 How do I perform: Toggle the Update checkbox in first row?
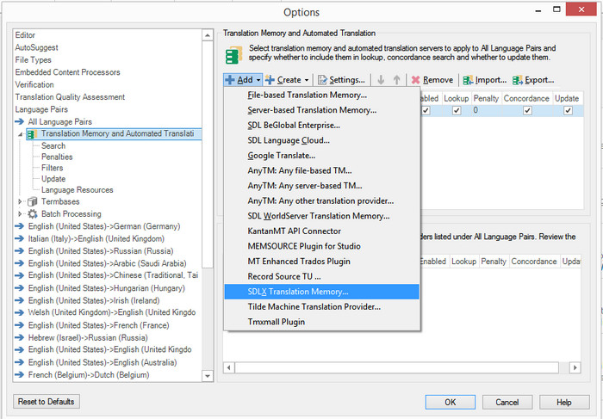568,111
